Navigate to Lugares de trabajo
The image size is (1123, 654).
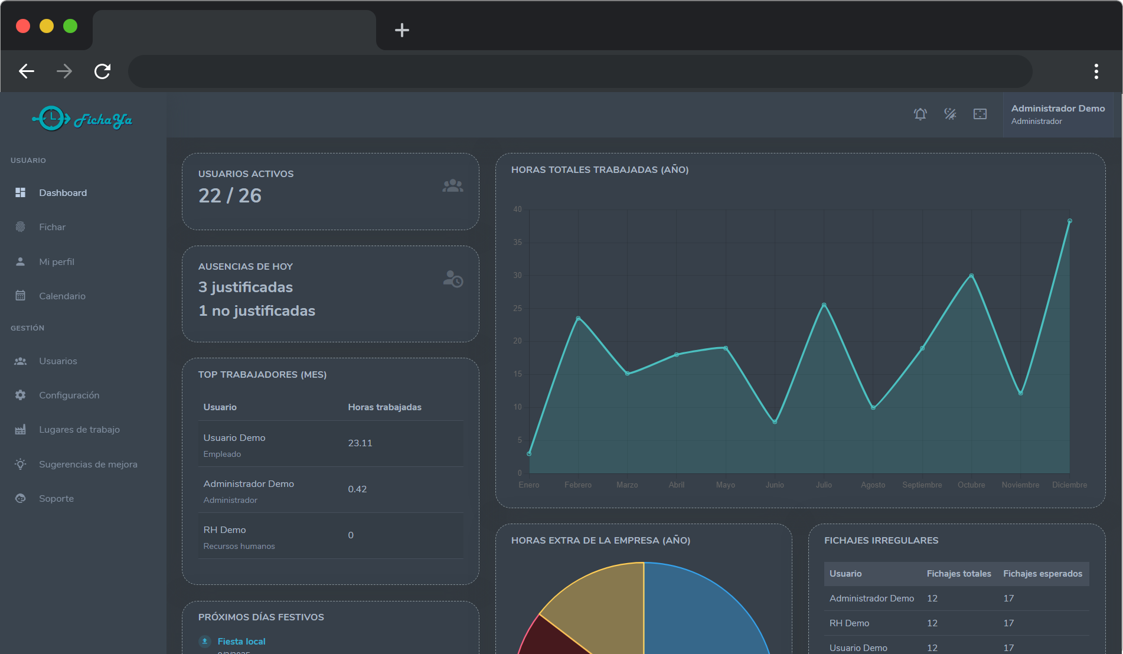coord(79,430)
